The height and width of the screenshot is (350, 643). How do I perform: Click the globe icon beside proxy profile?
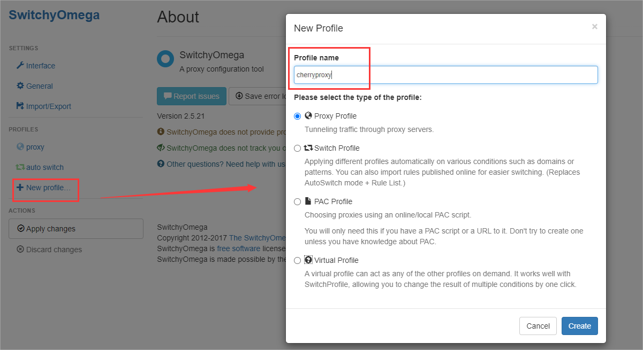point(20,147)
